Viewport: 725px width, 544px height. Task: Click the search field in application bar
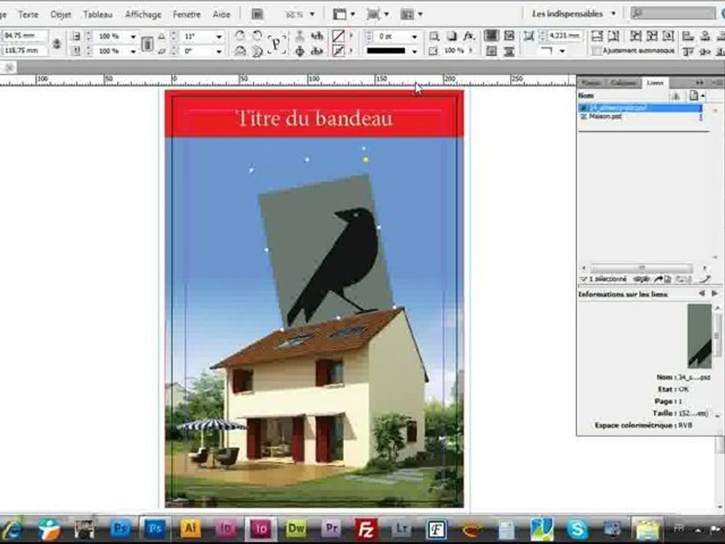[673, 14]
